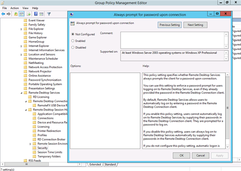Click the HomeGroup folder icon
Viewport: 241px width, 171px height.
point(25,42)
